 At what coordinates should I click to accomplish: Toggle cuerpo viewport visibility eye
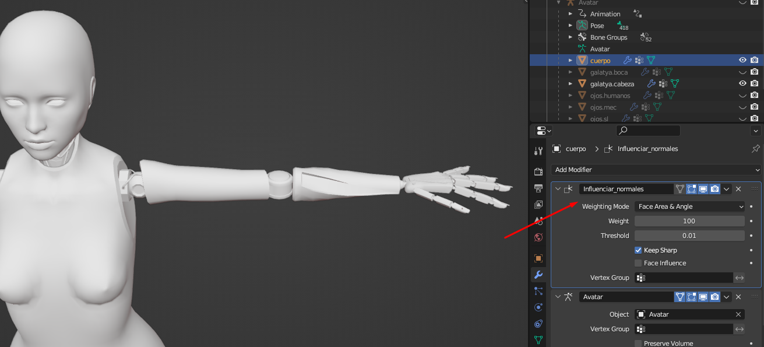click(x=742, y=60)
